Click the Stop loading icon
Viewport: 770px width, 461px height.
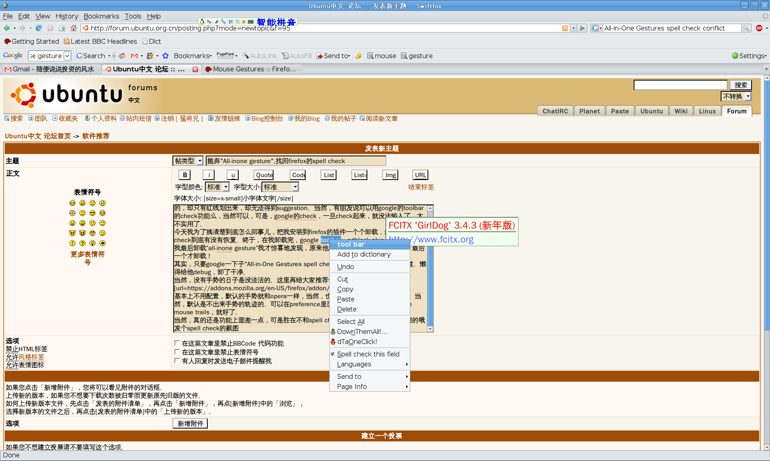tap(50, 28)
